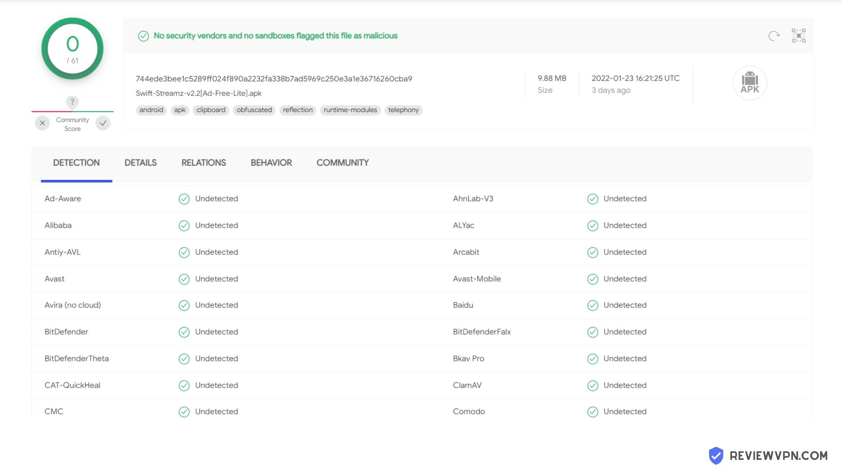The width and height of the screenshot is (842, 473).
Task: Click the reanalyze refresh icon
Action: 774,36
